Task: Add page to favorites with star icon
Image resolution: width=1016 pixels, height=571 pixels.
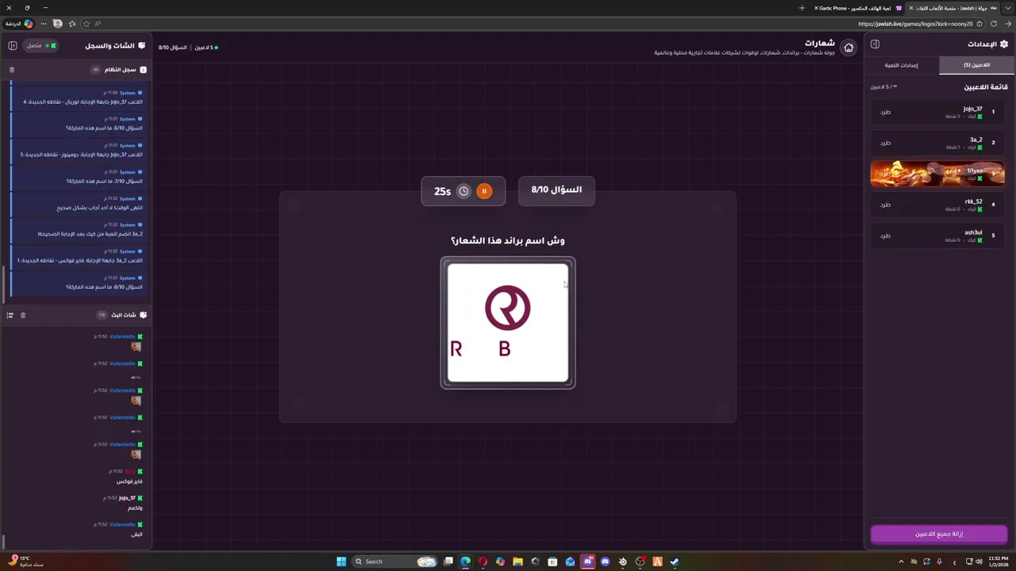Action: 87,24
